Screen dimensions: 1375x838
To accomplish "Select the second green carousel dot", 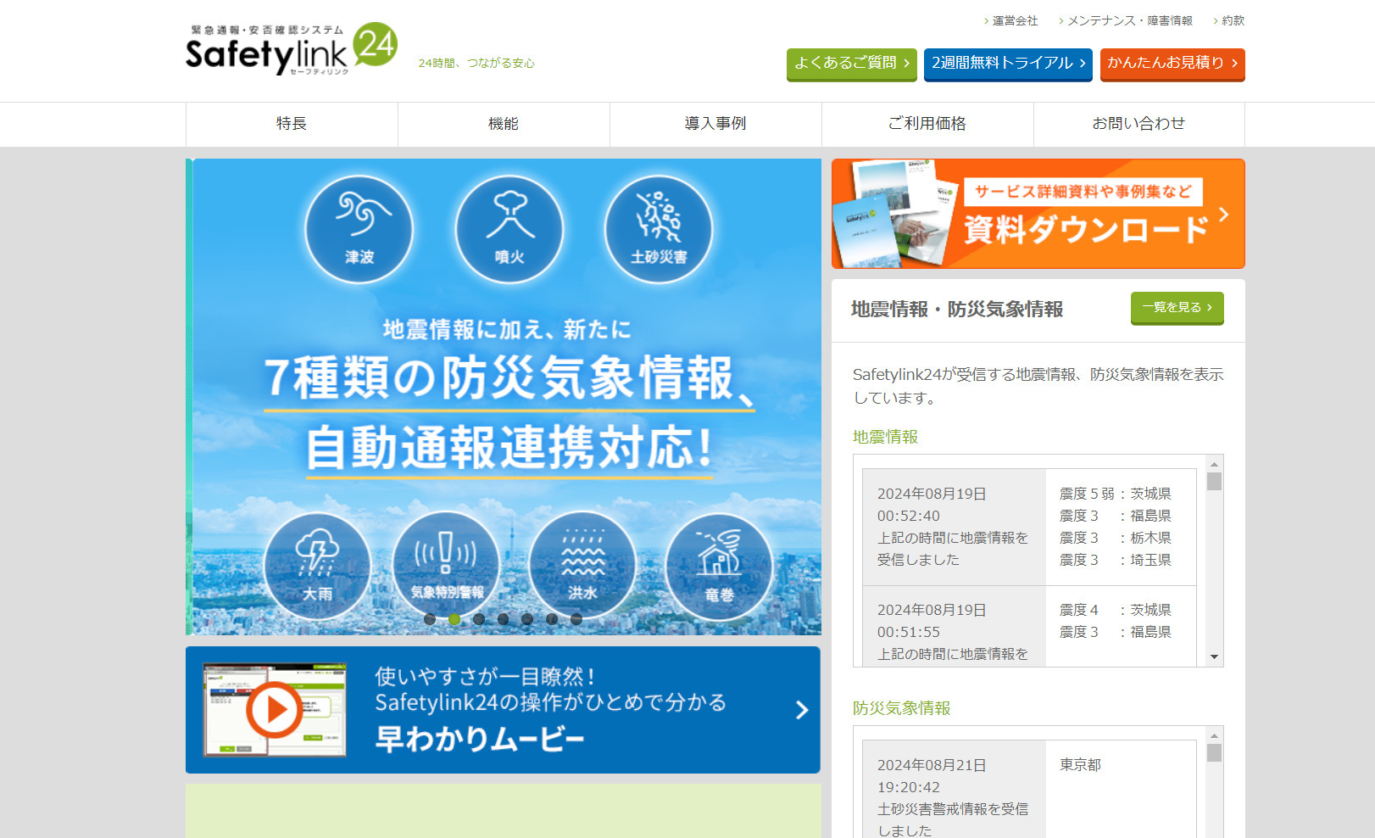I will (x=454, y=619).
